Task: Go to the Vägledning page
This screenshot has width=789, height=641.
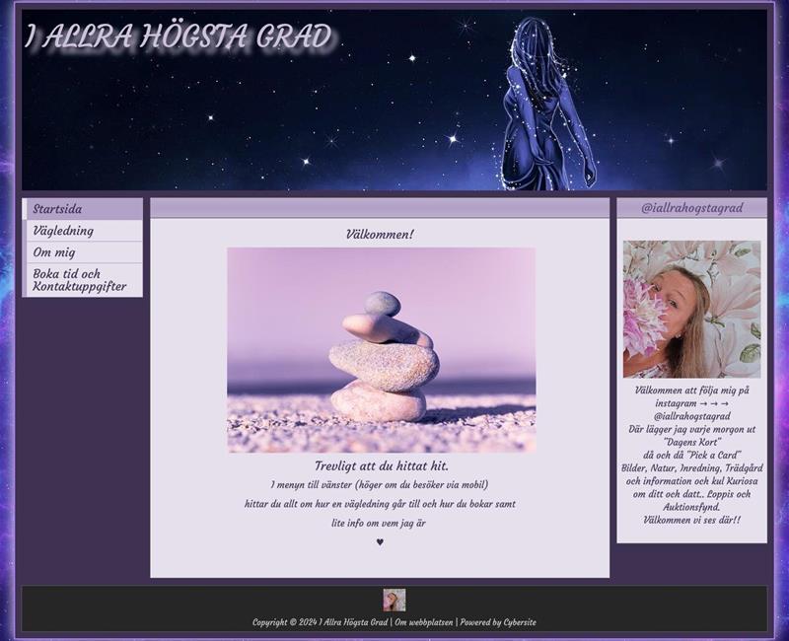Action: (83, 231)
